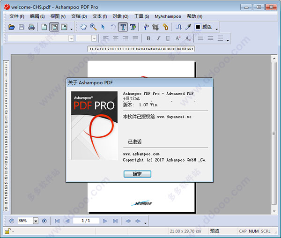Open the 对象 (O) menu

120,16
